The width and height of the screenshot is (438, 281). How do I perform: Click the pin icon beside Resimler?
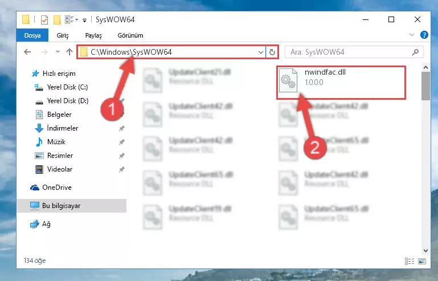(x=121, y=156)
